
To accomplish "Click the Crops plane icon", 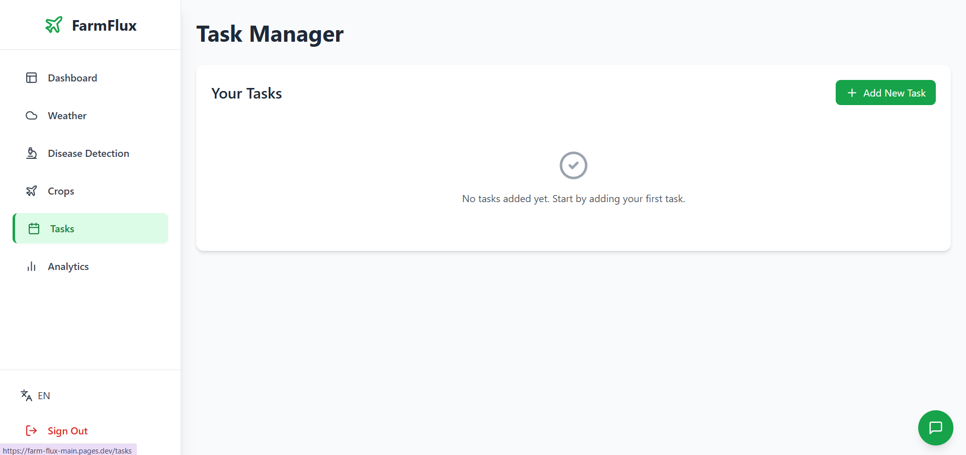I will [31, 191].
